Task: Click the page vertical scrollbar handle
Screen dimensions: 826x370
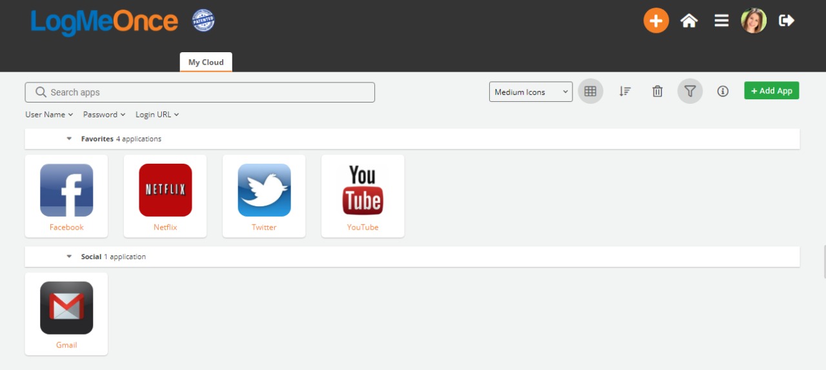Action: [x=825, y=262]
